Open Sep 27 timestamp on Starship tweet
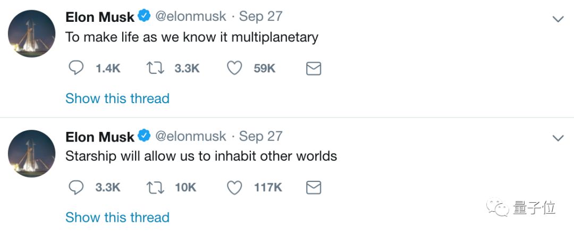 click(260, 136)
